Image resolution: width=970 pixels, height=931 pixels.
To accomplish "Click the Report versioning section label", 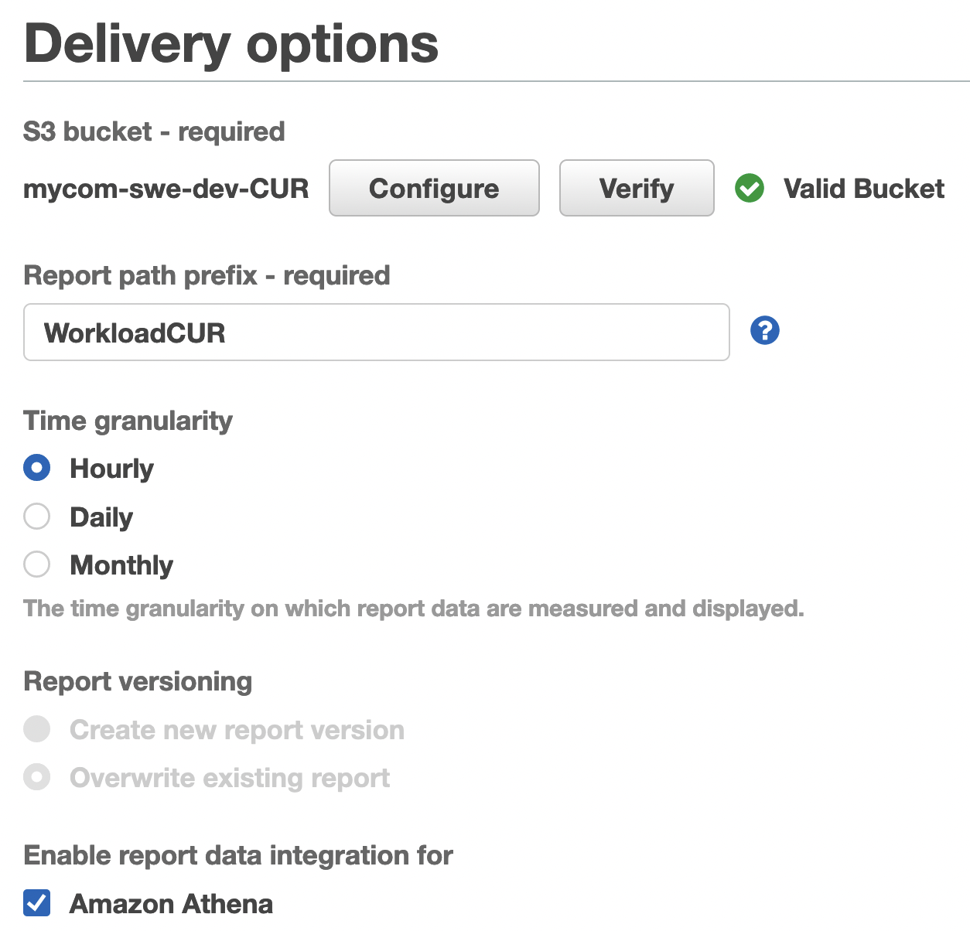I will tap(138, 681).
